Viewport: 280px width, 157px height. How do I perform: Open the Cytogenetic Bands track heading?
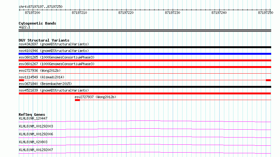tap(37, 23)
